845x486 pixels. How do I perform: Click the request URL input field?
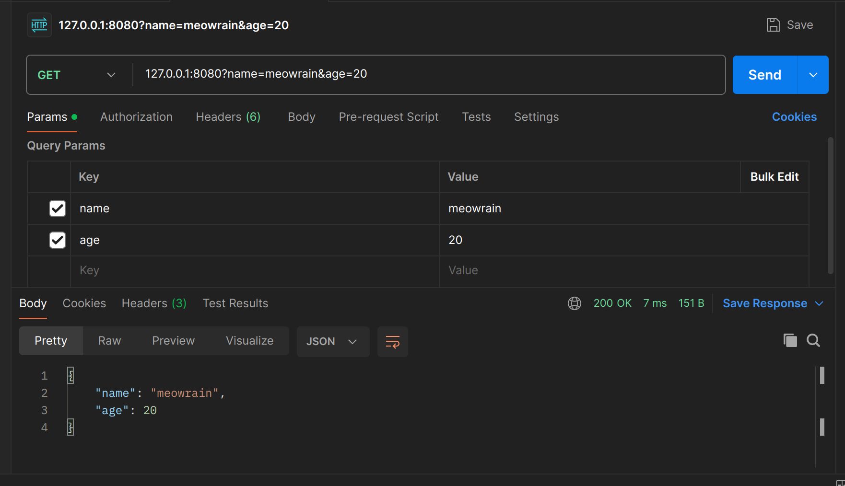point(427,74)
